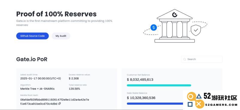Click the blue dollar coin icon
The image size is (240, 110).
tap(154, 28)
